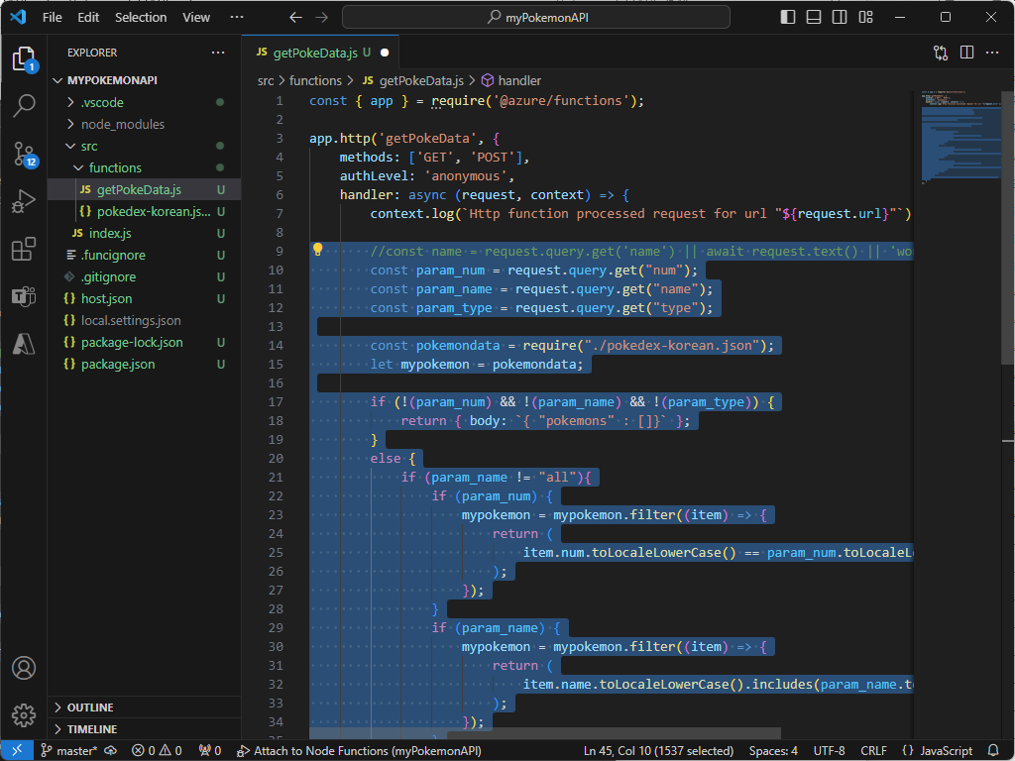The width and height of the screenshot is (1015, 761).
Task: Open the Azure view icon
Action: click(24, 344)
